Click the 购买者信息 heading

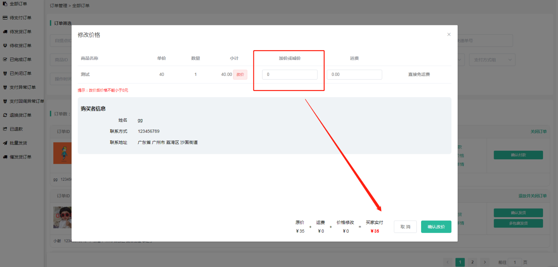point(93,109)
